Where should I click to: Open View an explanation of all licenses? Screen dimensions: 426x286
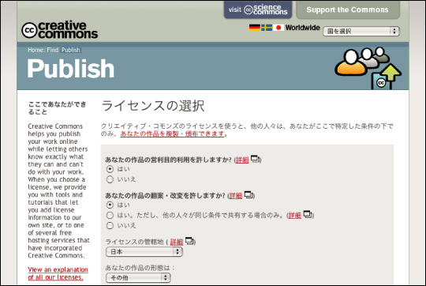[x=58, y=273]
